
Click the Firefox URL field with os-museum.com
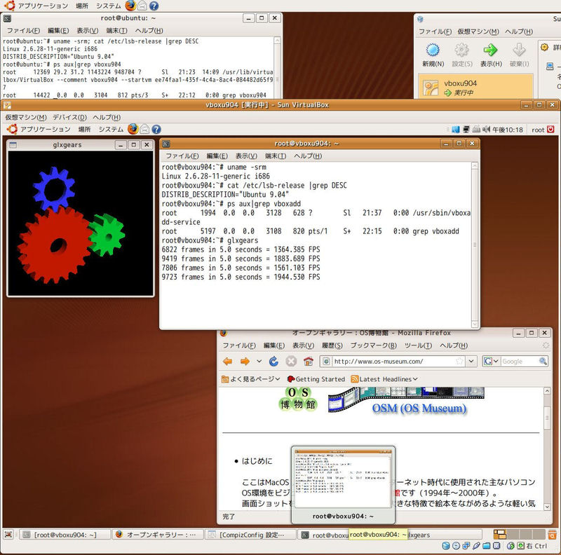click(393, 361)
